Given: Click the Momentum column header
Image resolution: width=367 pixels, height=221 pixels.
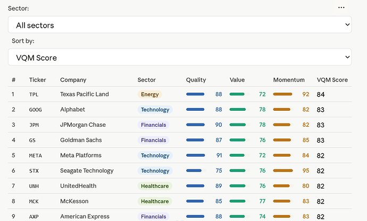Looking at the screenshot, I should pos(289,80).
